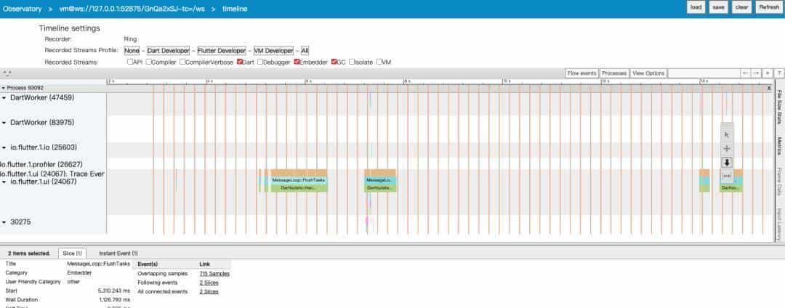Select the All streams profile
The height and width of the screenshot is (308, 785).
point(305,51)
